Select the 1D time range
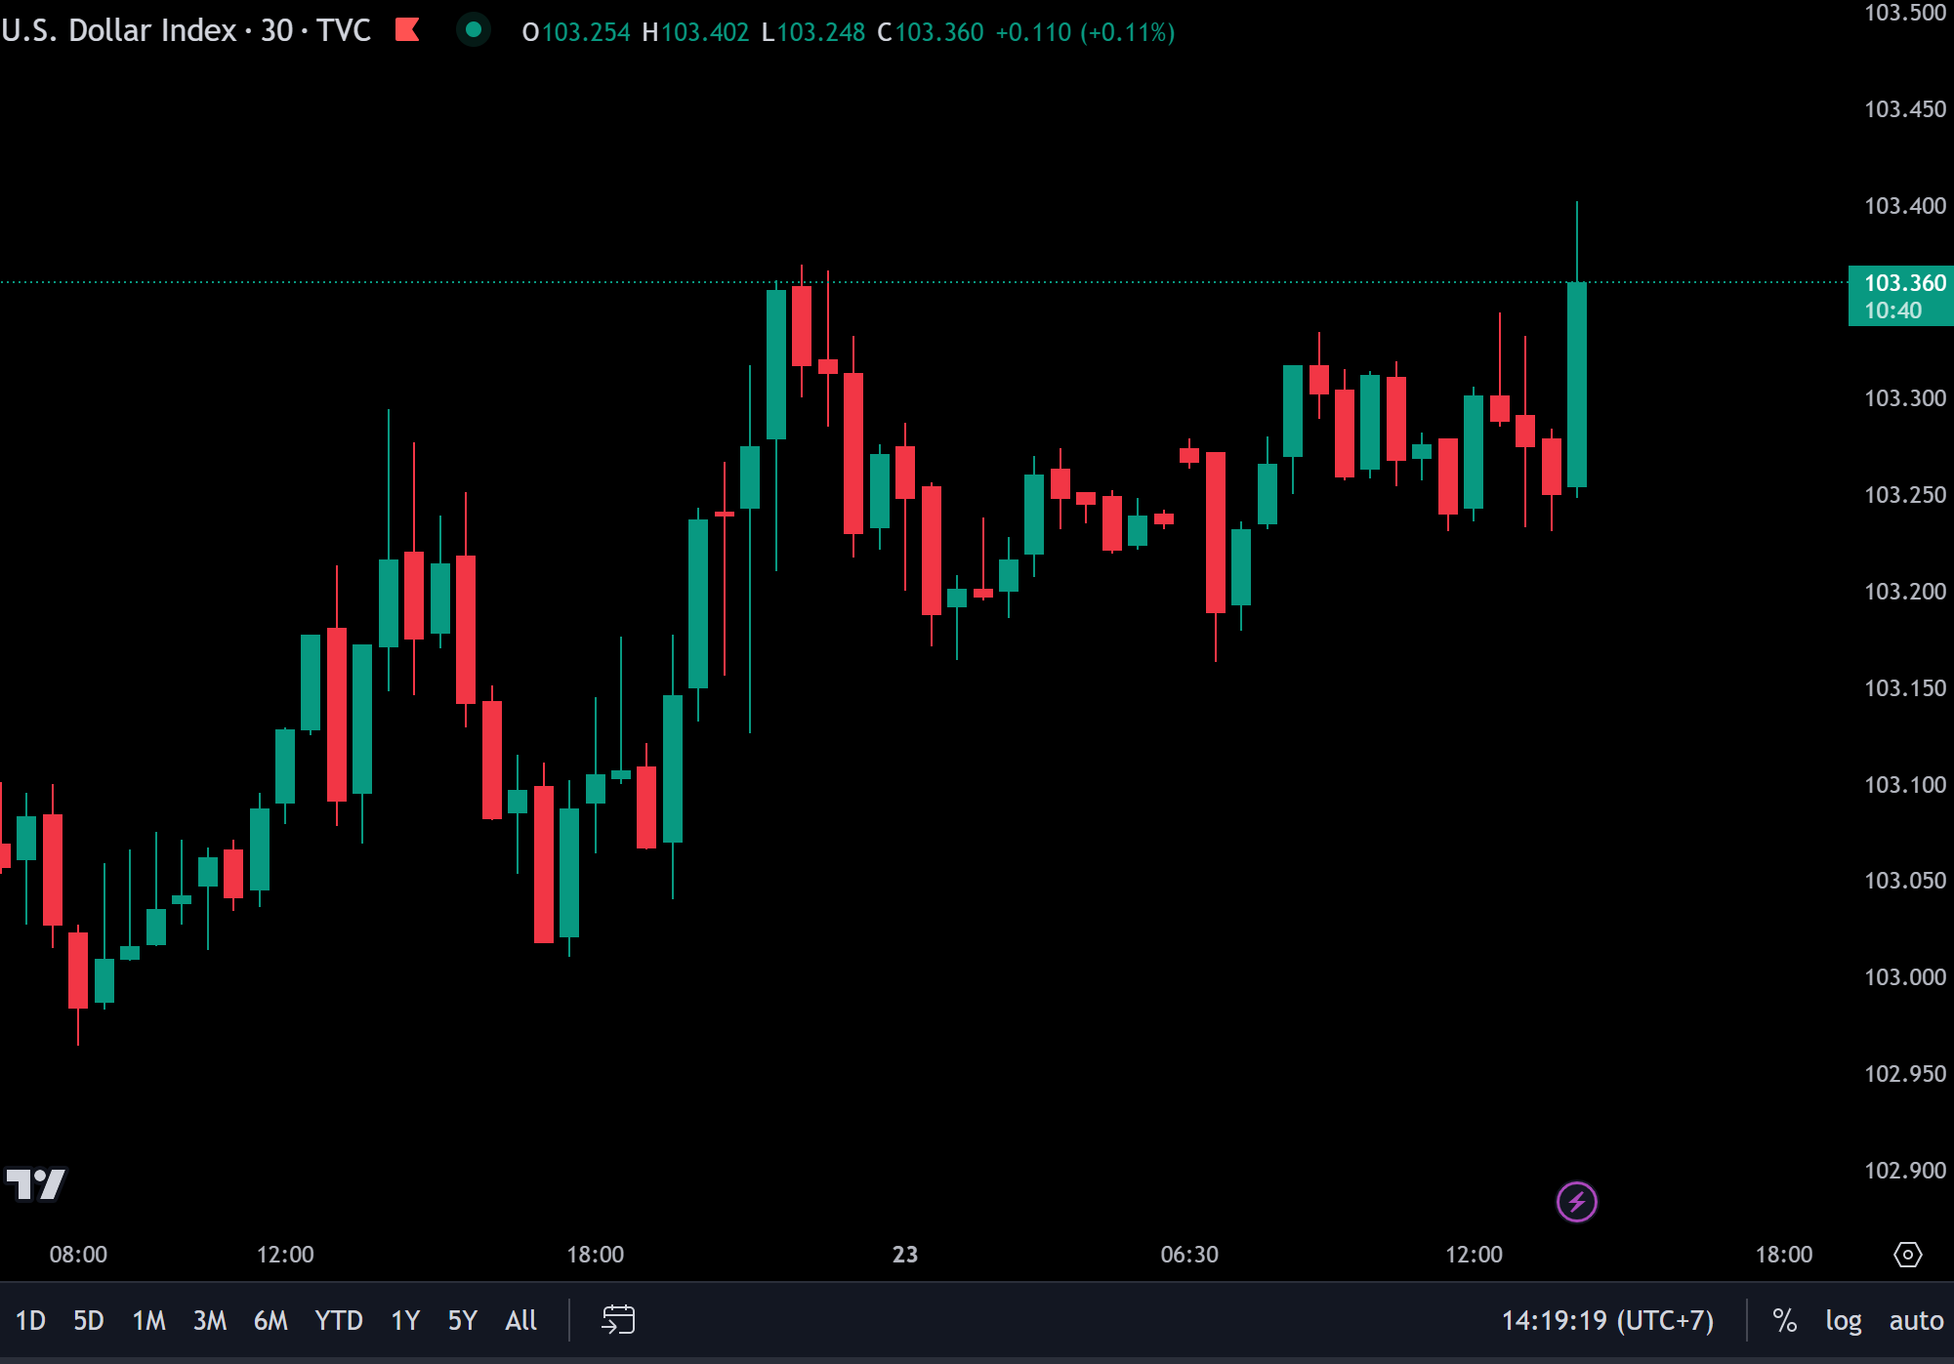 [x=30, y=1320]
